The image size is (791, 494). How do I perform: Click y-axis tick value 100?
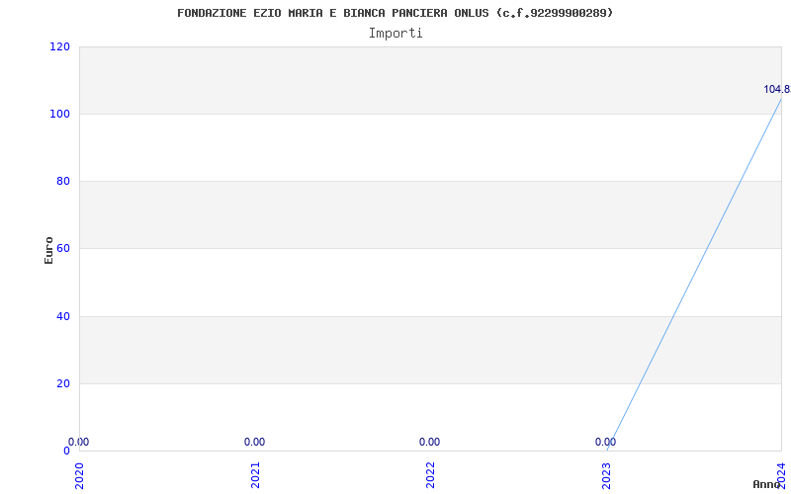pos(59,114)
